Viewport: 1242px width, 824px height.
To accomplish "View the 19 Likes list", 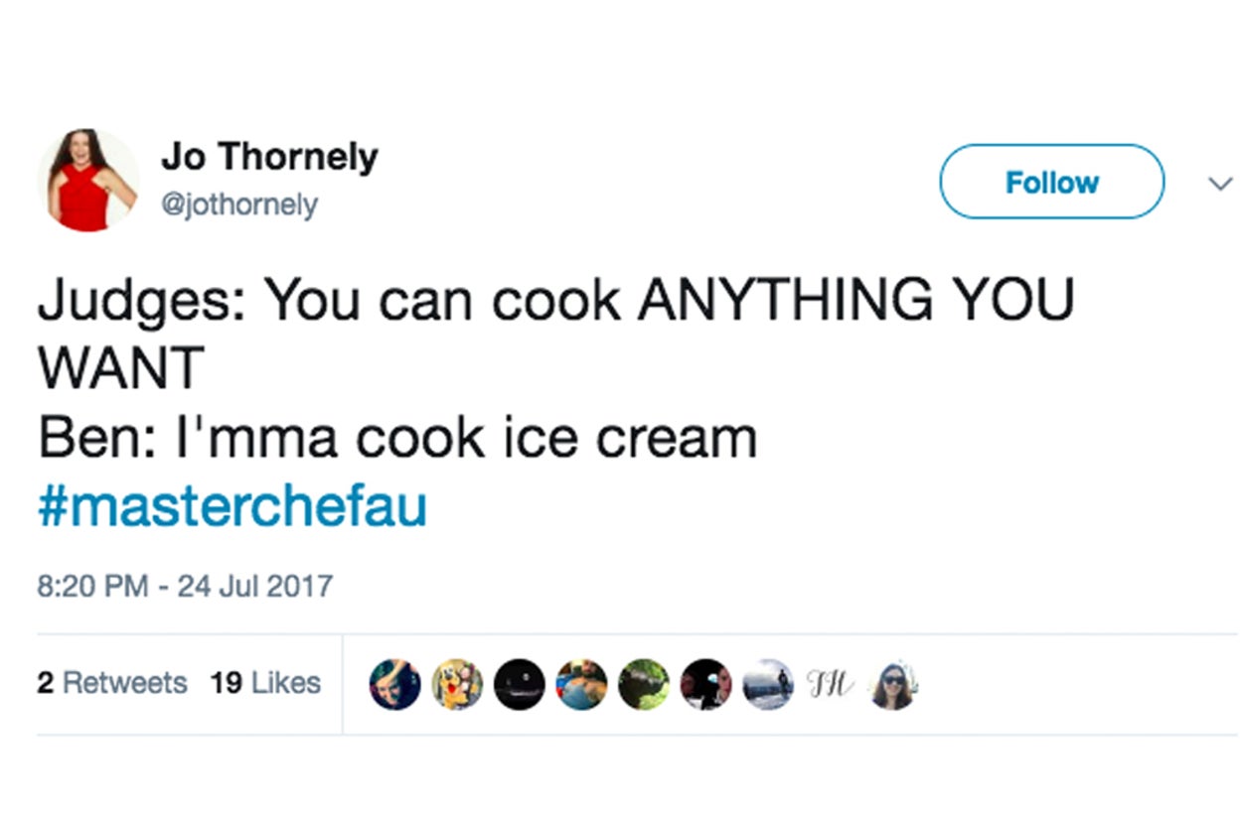I will click(265, 683).
